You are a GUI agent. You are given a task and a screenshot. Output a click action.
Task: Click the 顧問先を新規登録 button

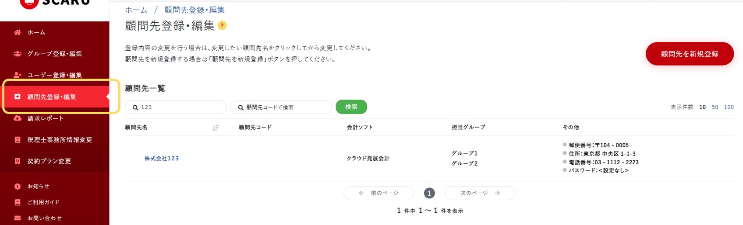690,54
